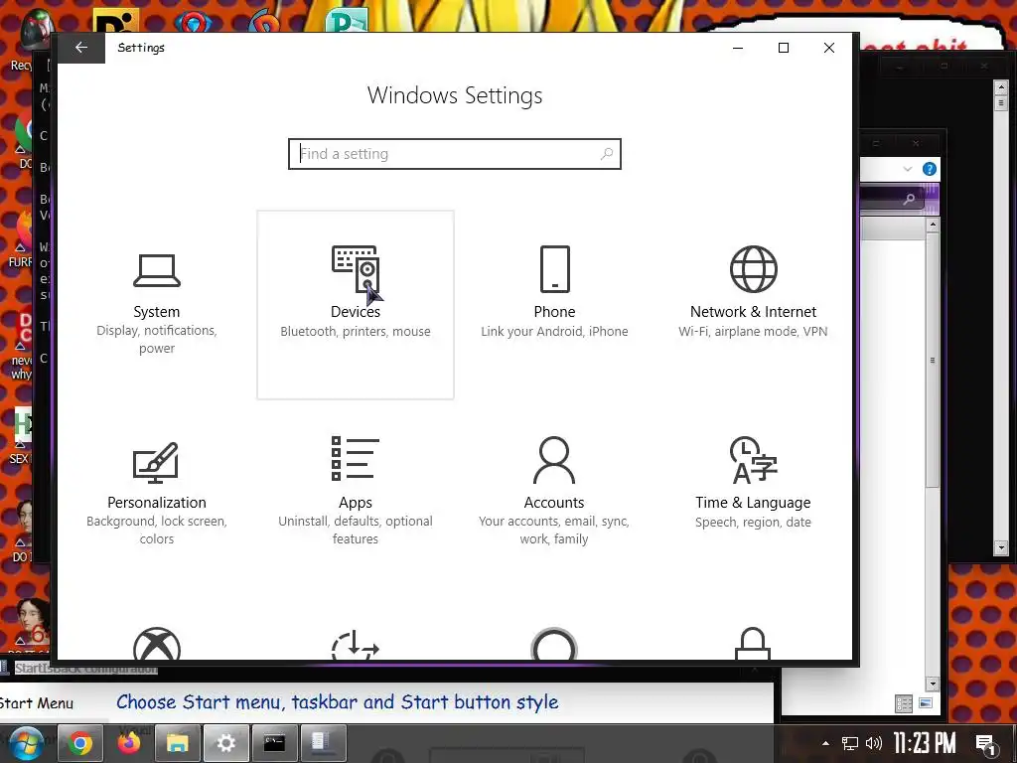The height and width of the screenshot is (763, 1017).
Task: Go back using the Settings back arrow
Action: (81, 48)
